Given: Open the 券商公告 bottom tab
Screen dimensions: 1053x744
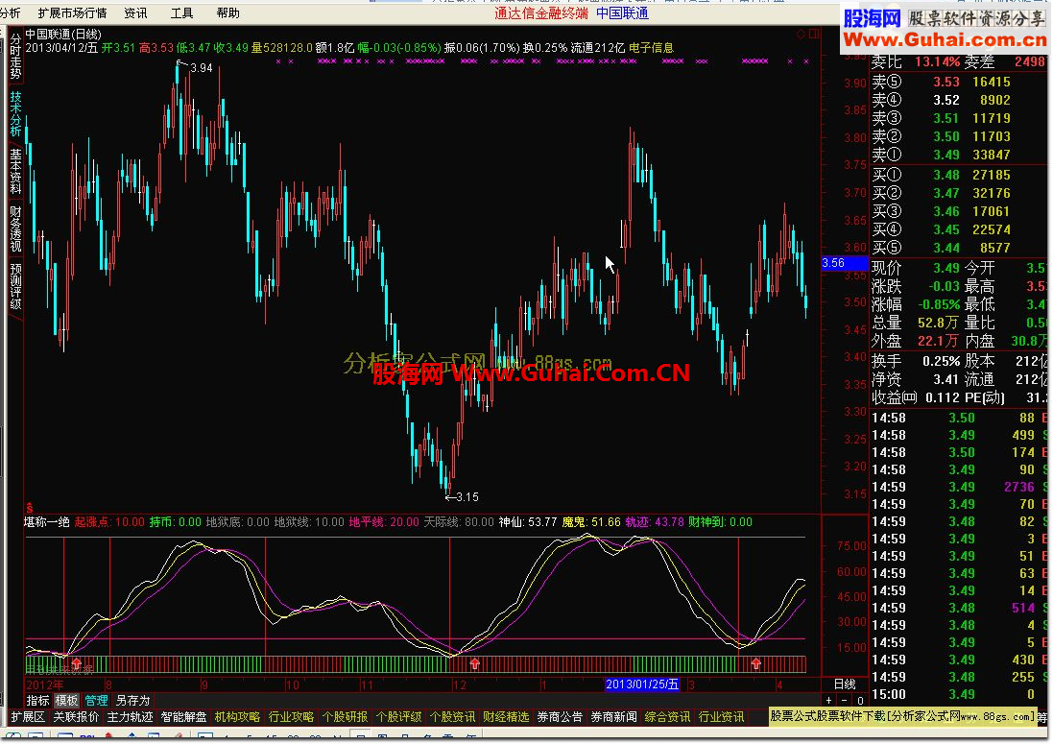Looking at the screenshot, I should [x=560, y=717].
